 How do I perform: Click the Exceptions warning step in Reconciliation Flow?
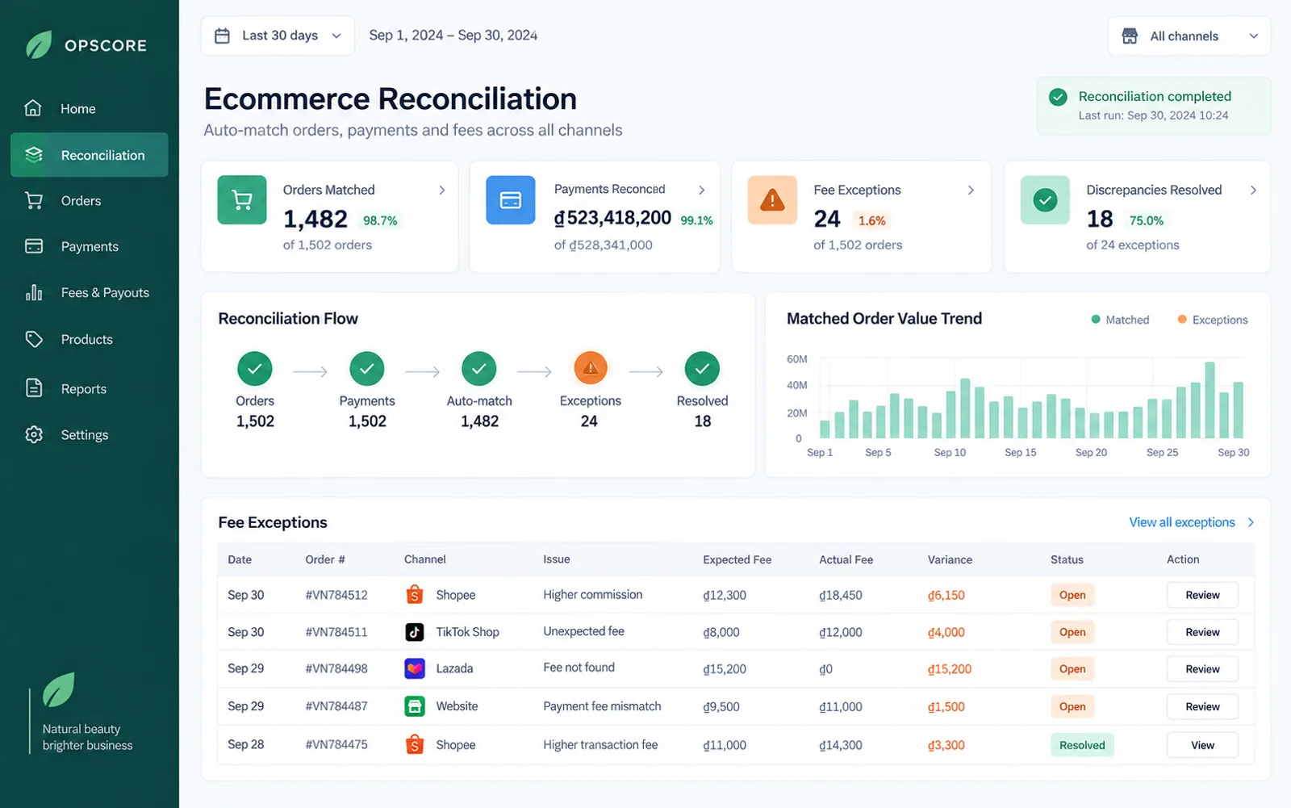point(591,368)
